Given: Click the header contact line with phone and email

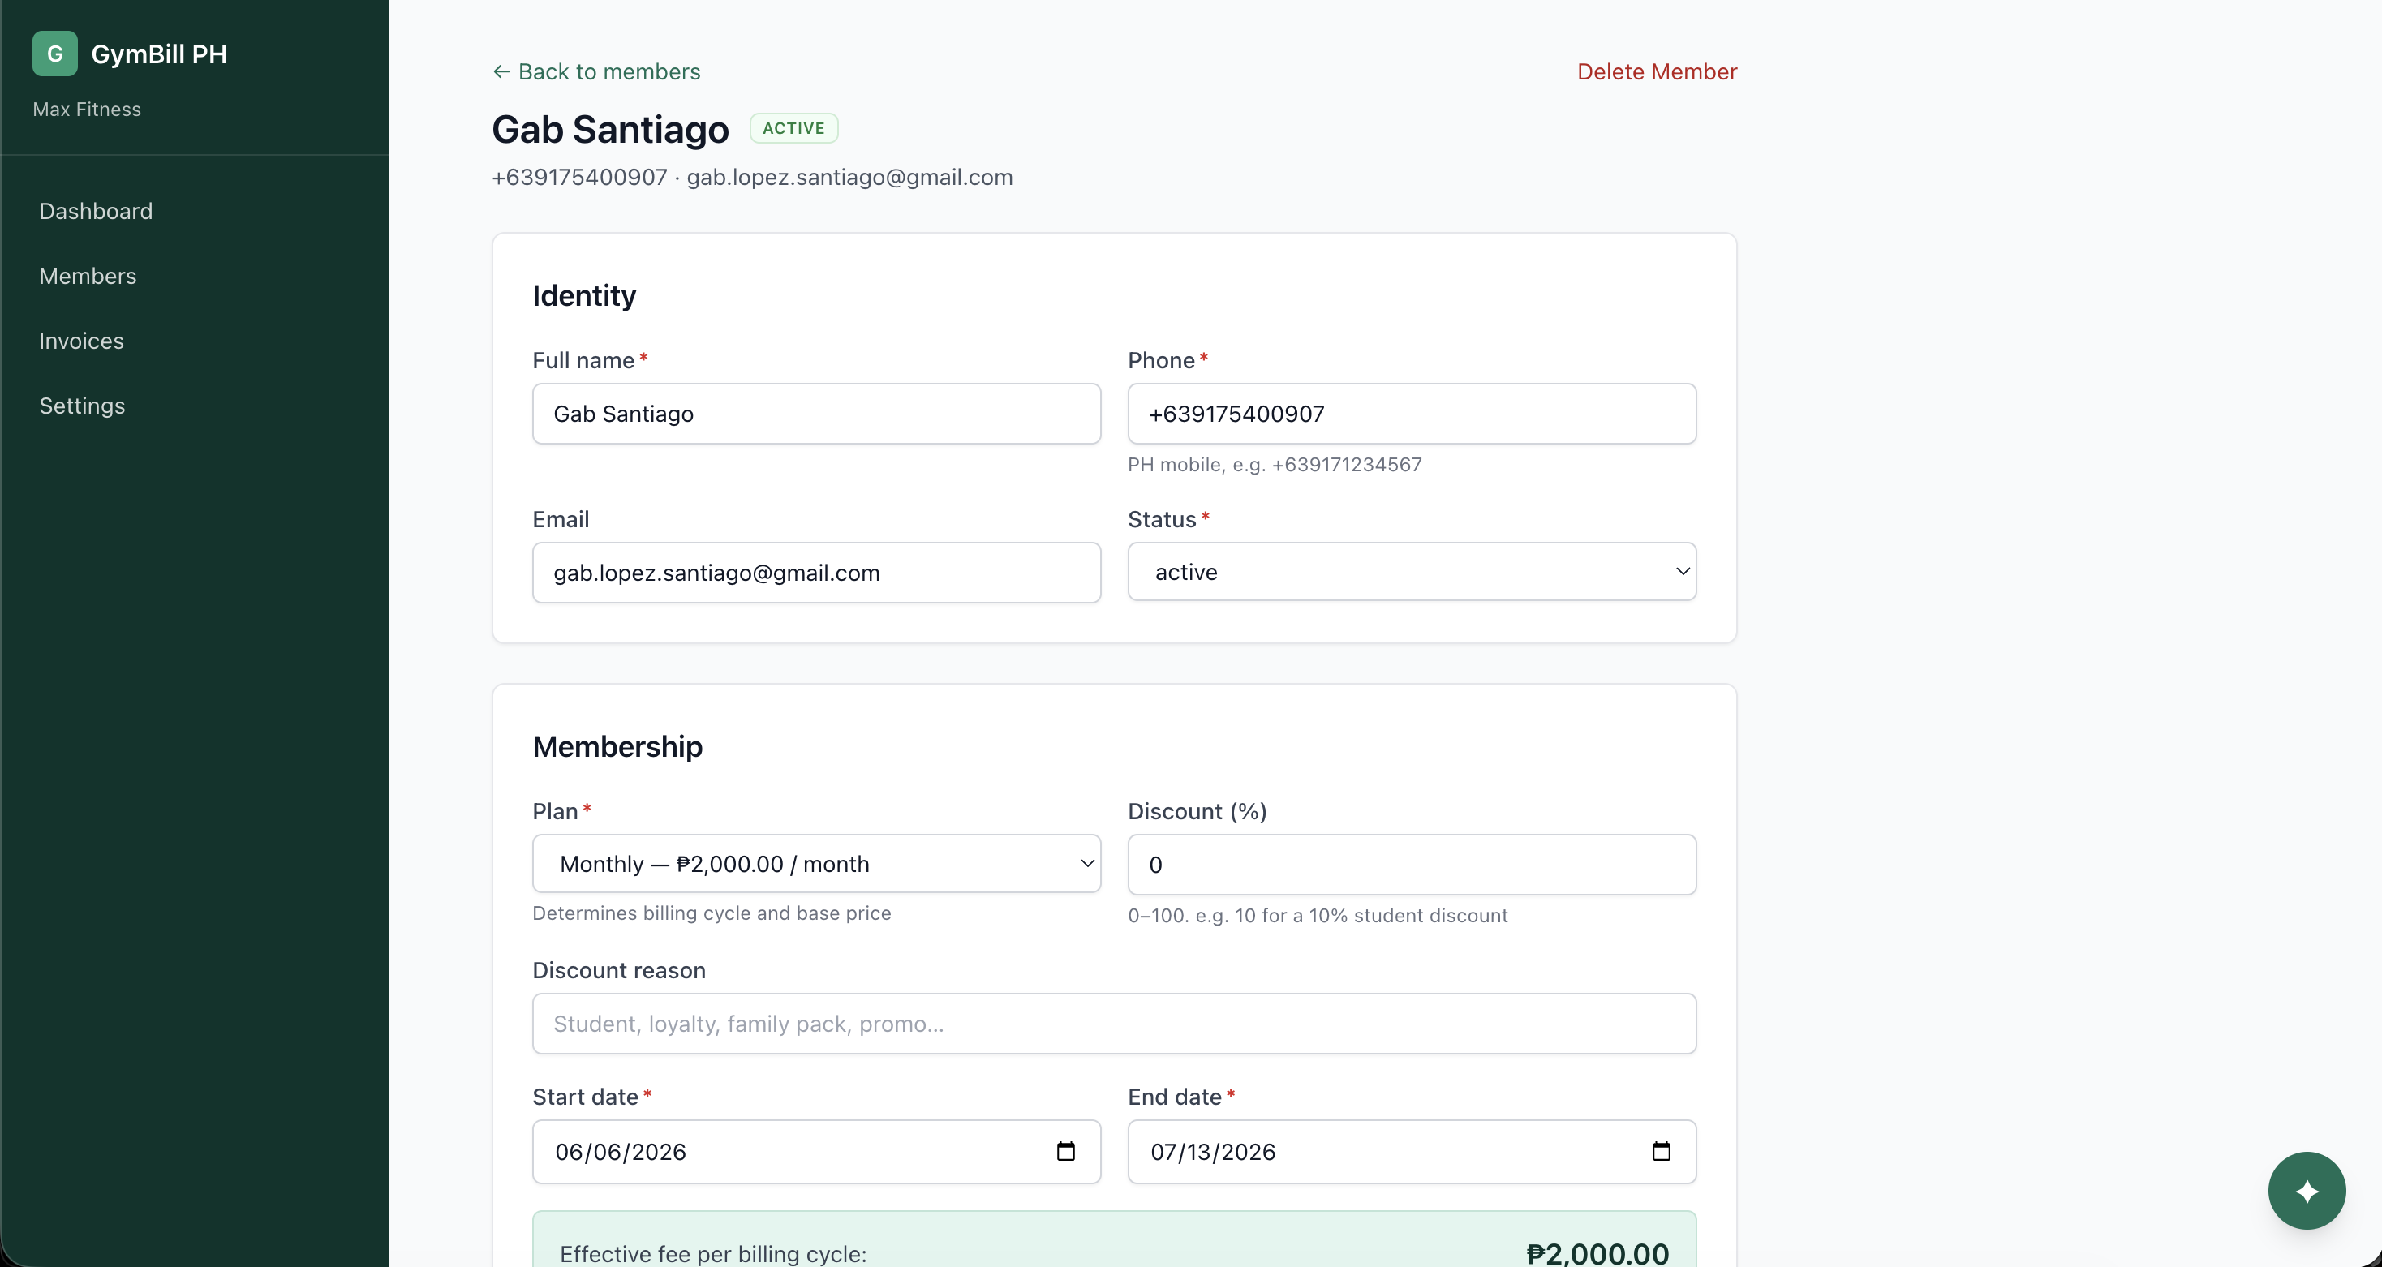Looking at the screenshot, I should [x=753, y=177].
